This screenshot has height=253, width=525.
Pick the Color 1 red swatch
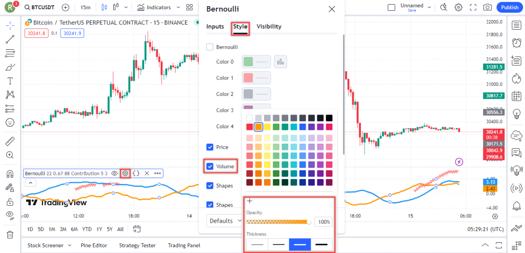[x=248, y=77]
